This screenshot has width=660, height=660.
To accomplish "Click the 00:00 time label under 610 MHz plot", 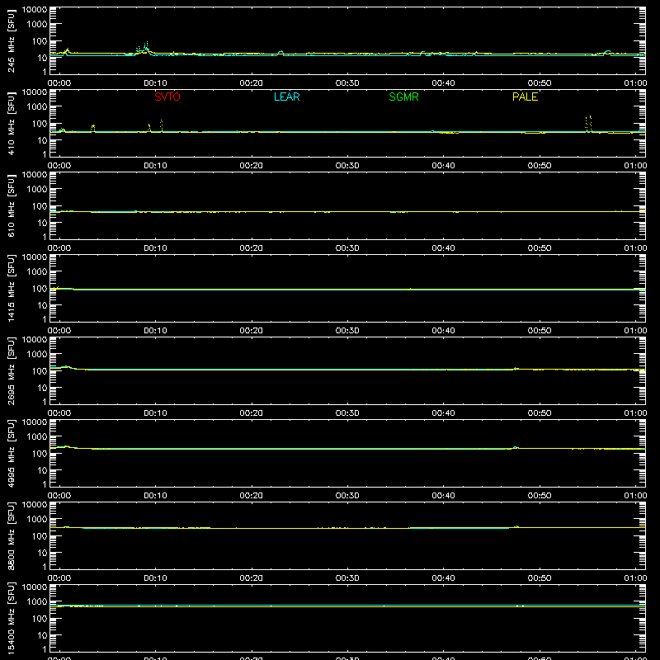I will point(59,248).
